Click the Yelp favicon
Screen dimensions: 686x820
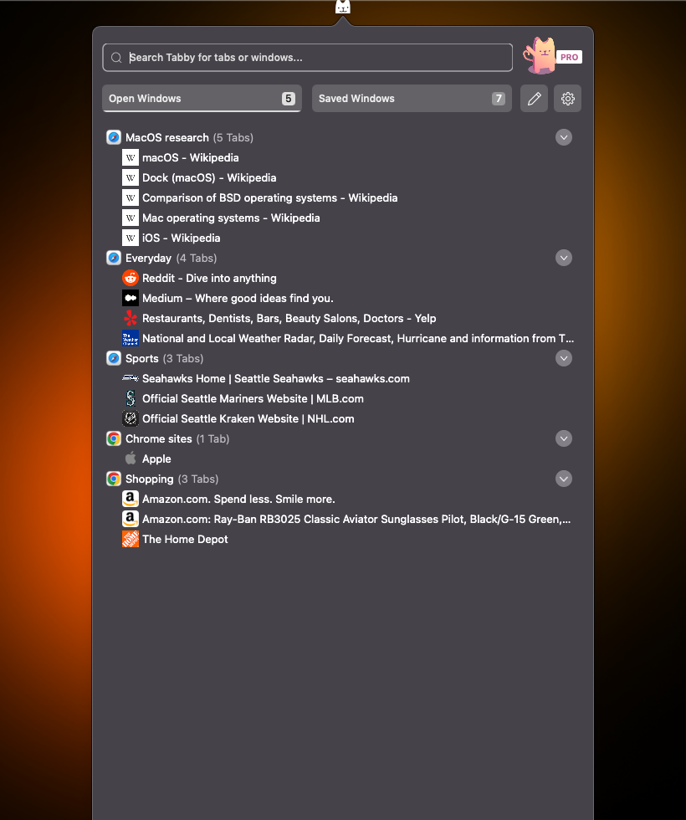coord(131,318)
